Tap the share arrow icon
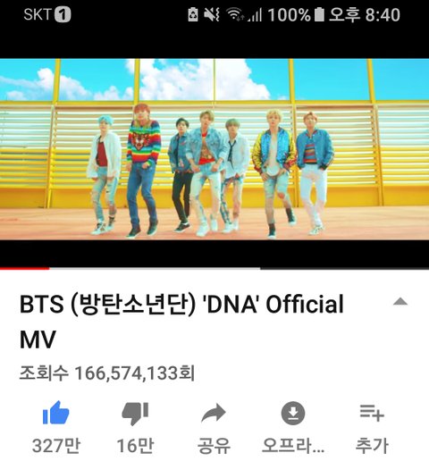Image resolution: width=429 pixels, height=461 pixels. pyautogui.click(x=214, y=413)
